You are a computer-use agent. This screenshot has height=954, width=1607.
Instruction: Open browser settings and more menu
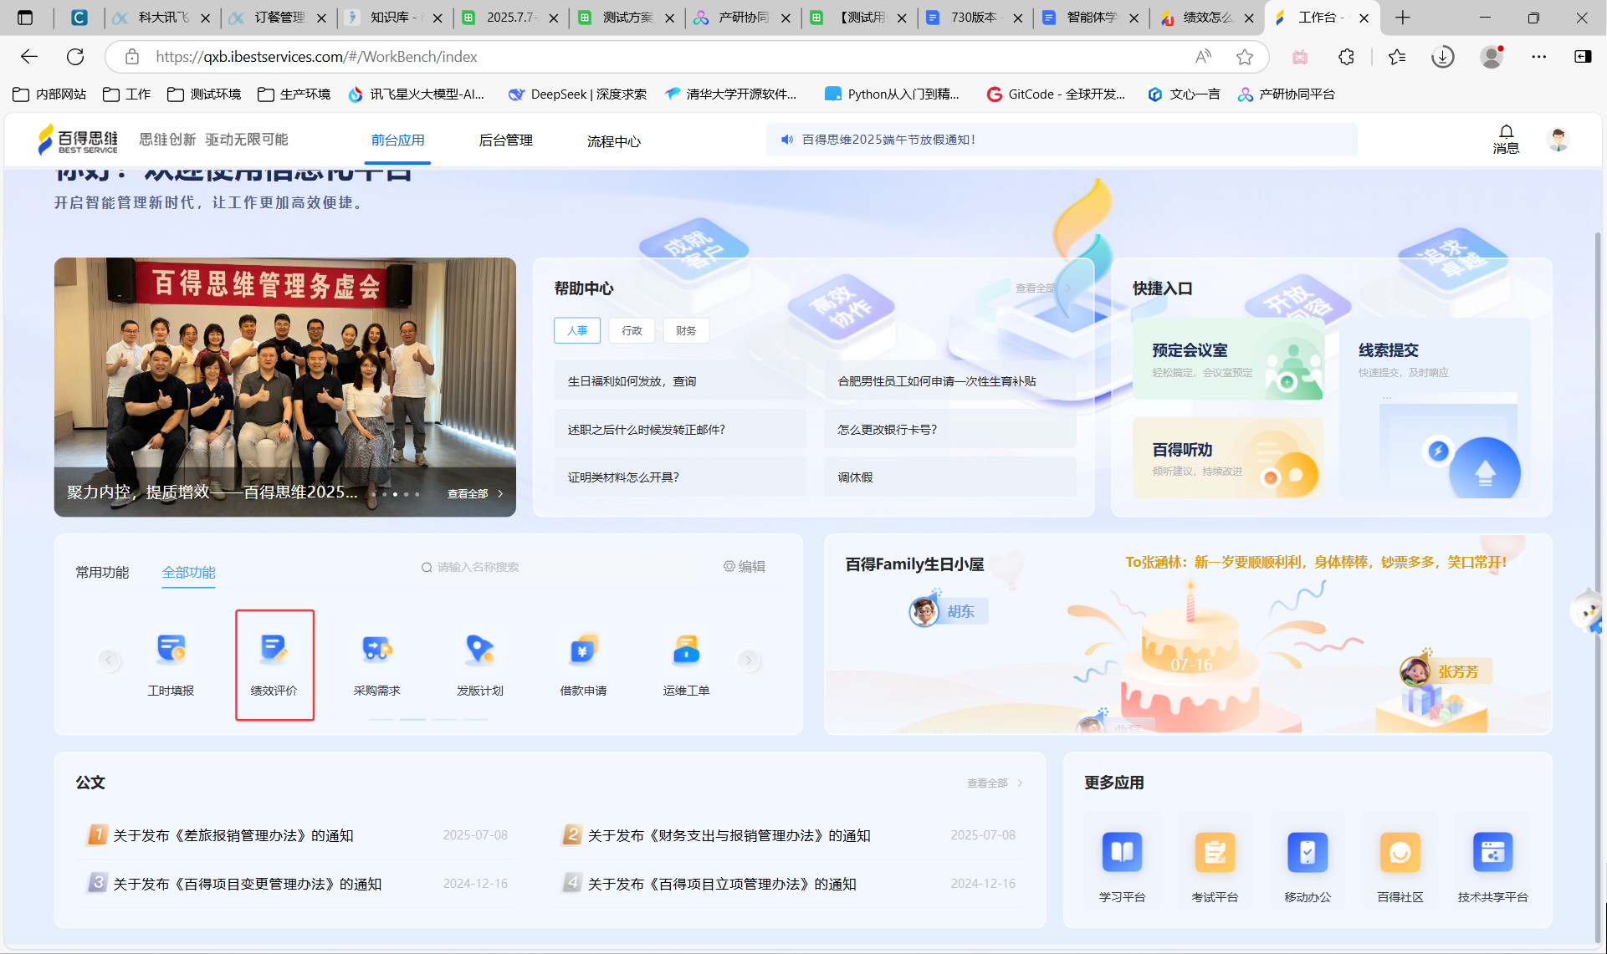coord(1539,57)
